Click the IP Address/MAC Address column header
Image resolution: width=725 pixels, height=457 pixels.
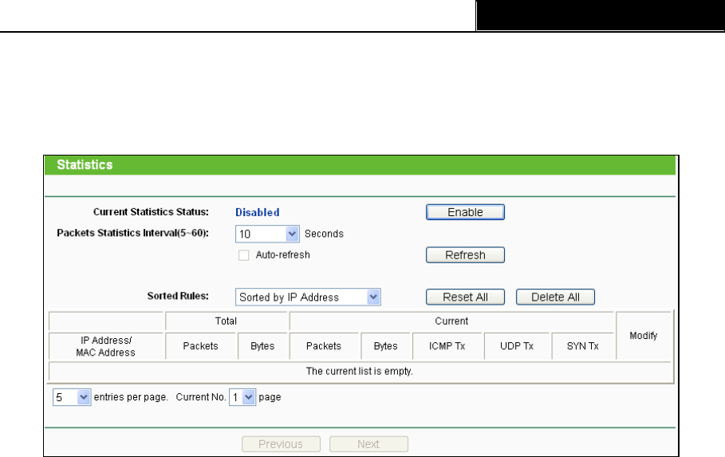(106, 346)
